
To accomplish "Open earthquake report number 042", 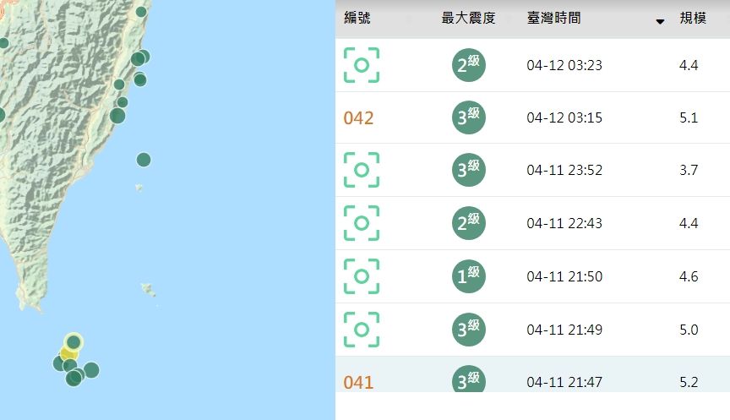I will tap(358, 118).
